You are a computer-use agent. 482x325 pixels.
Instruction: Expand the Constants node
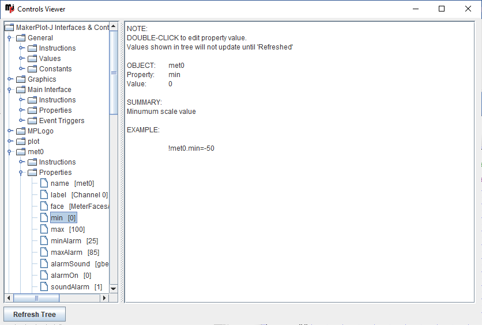tap(21, 68)
